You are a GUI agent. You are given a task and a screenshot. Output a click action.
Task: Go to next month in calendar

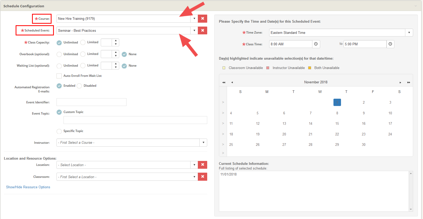coord(400,82)
